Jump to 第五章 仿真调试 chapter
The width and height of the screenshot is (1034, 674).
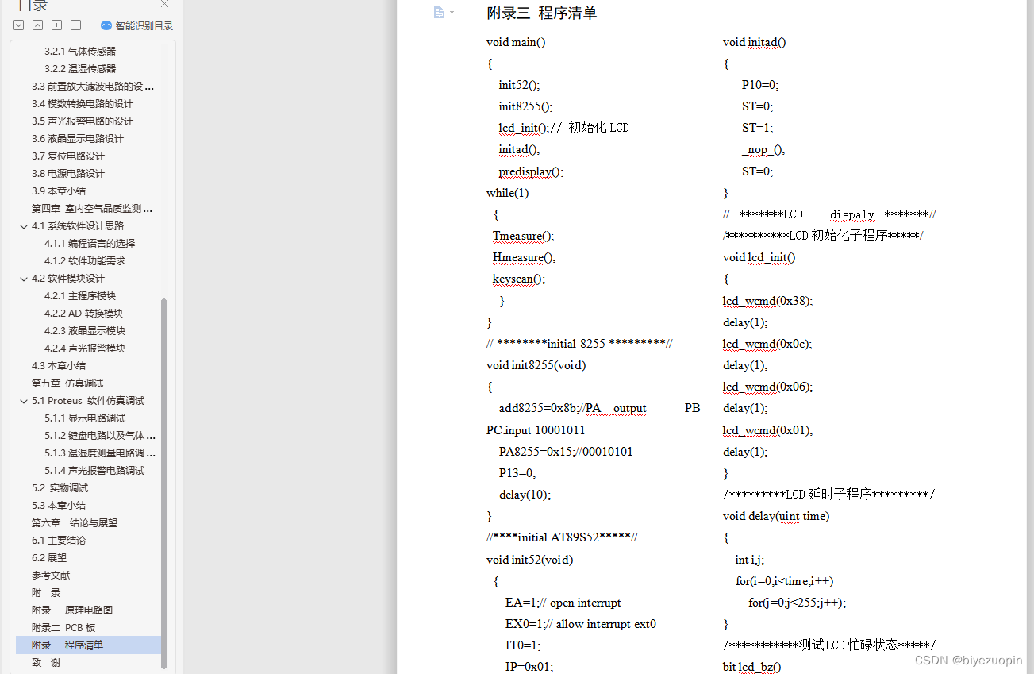click(67, 383)
